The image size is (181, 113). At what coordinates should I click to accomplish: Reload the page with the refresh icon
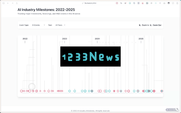tap(17, 3)
